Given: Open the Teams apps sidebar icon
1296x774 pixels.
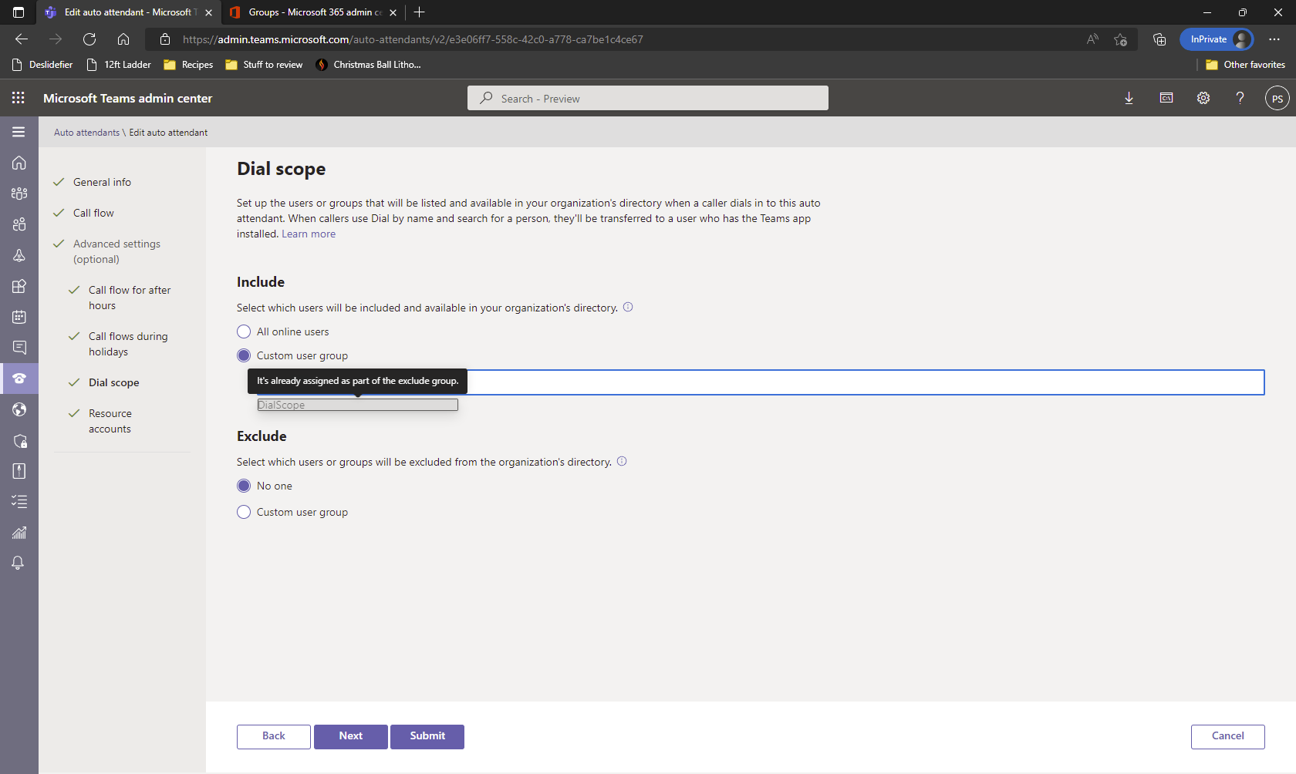Looking at the screenshot, I should click(19, 286).
